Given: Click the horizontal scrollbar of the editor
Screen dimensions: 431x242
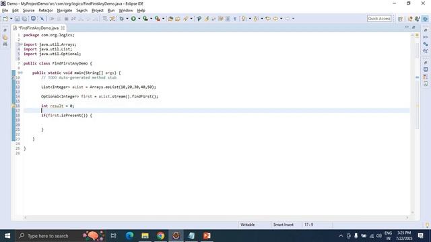Looking at the screenshot, I should click(216, 218).
